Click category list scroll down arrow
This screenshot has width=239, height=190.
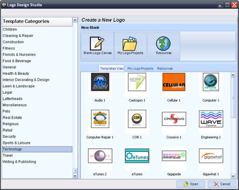(75, 176)
